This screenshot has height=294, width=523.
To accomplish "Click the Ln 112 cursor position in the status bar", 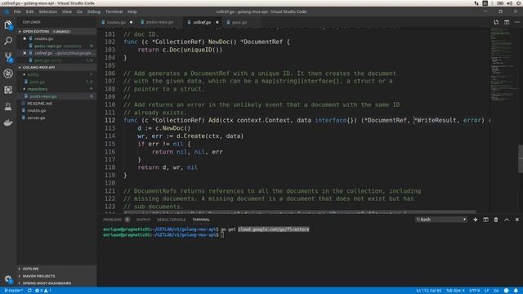I will click(x=428, y=291).
